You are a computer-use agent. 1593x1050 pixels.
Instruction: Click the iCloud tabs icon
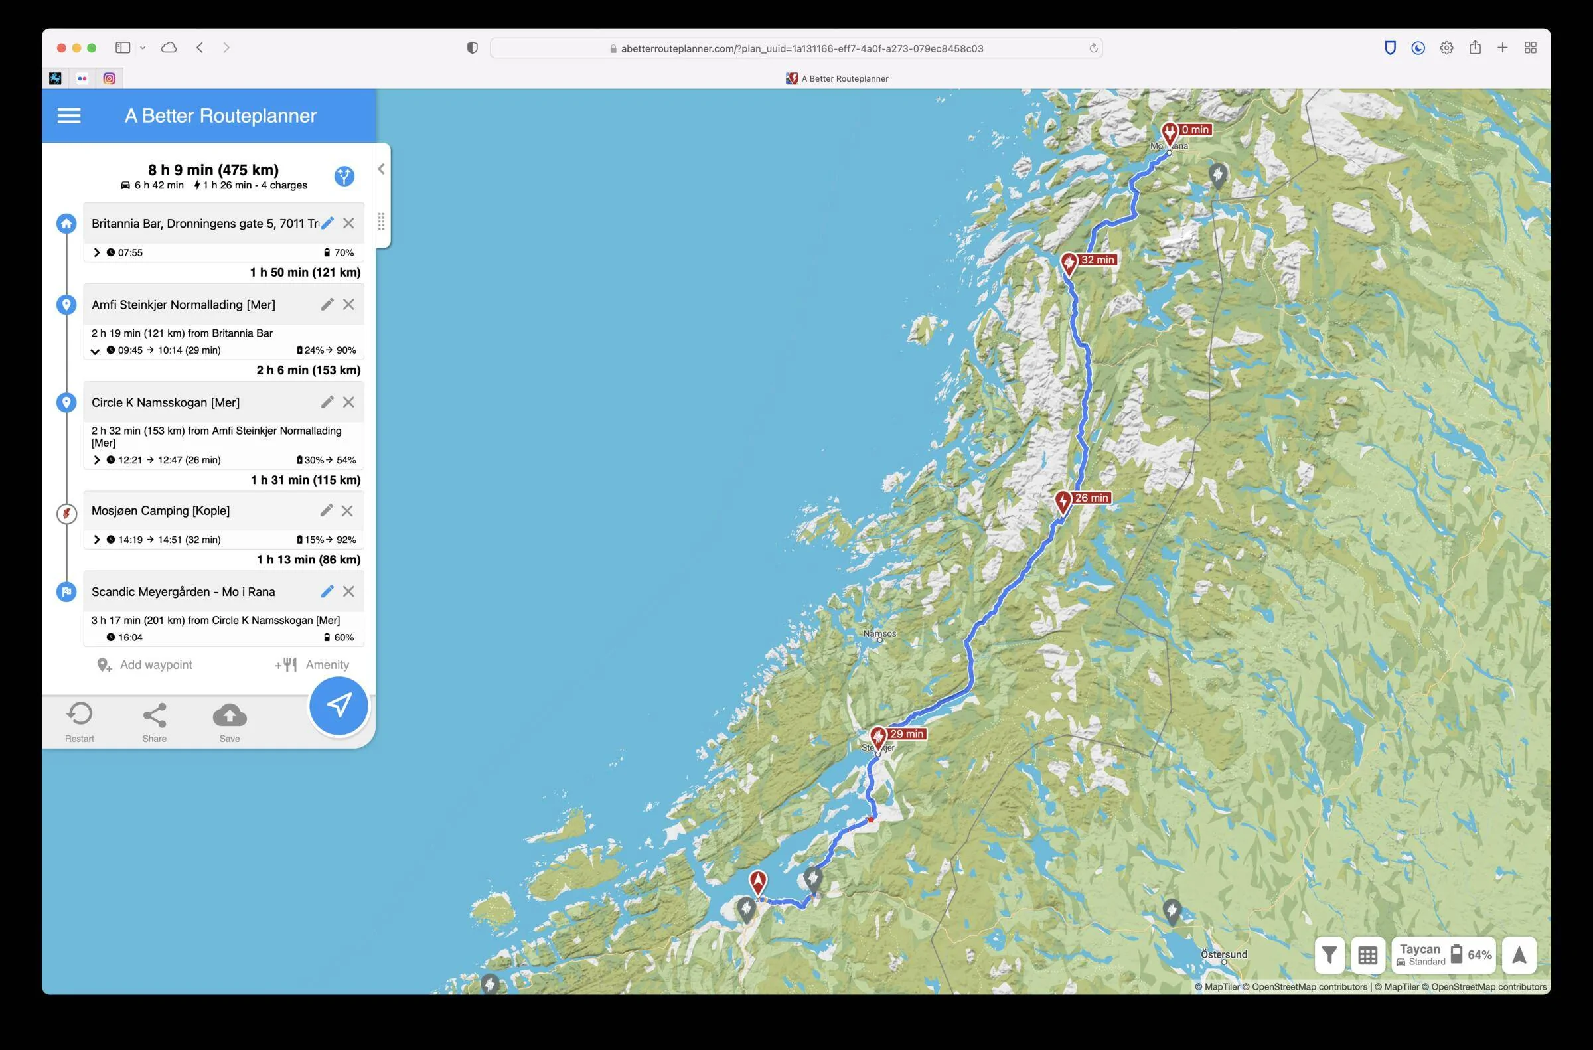(x=169, y=48)
